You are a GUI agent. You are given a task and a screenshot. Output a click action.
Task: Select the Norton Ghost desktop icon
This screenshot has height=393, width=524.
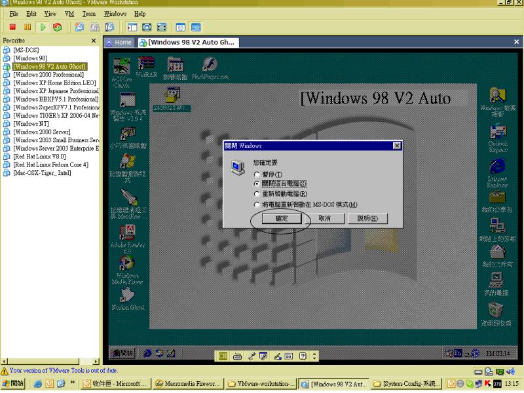pos(128,299)
